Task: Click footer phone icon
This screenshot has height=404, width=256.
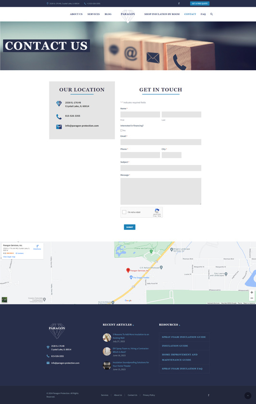Action: pyautogui.click(x=48, y=356)
